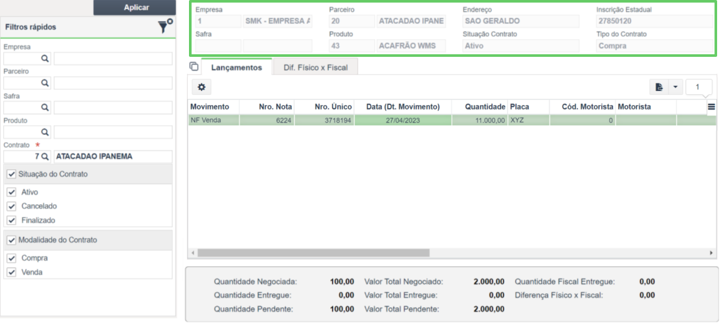
Task: Select the Lançamentos tab
Action: pos(236,67)
